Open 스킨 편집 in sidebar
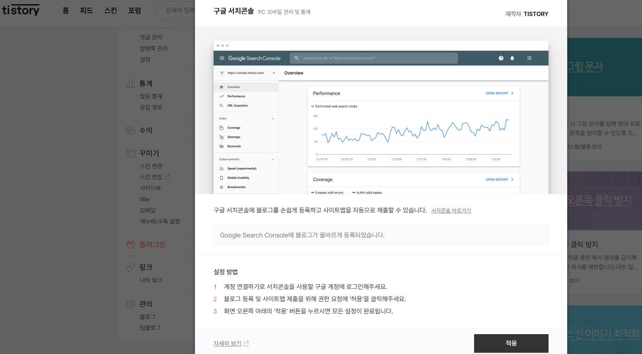Image resolution: width=642 pixels, height=354 pixels. [x=151, y=177]
